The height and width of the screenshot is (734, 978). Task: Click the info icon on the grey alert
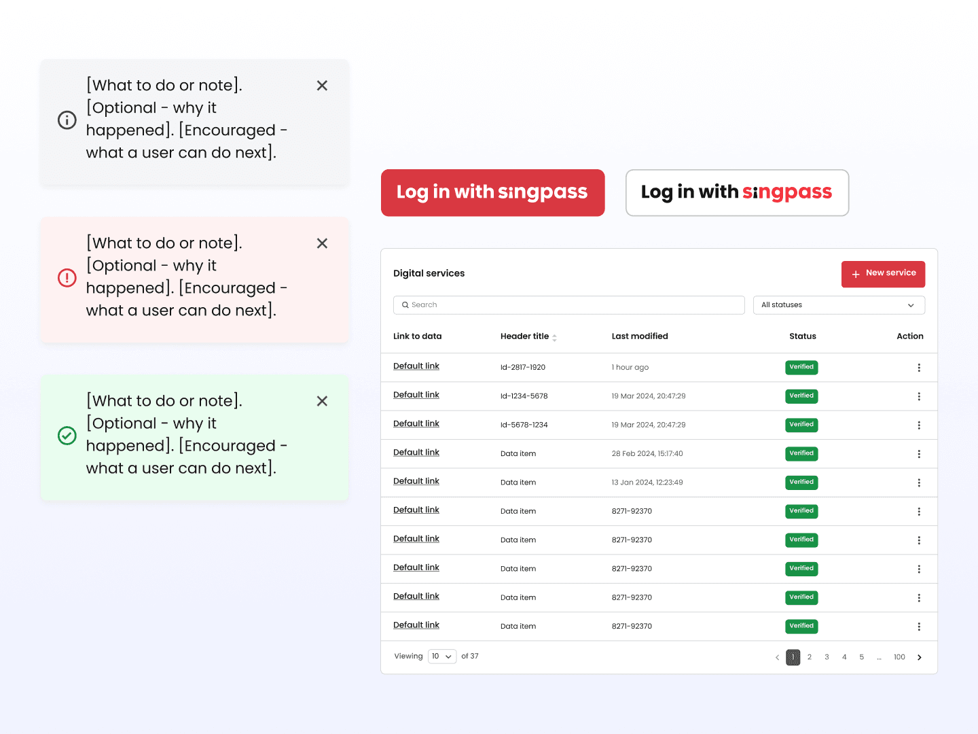pyautogui.click(x=67, y=120)
